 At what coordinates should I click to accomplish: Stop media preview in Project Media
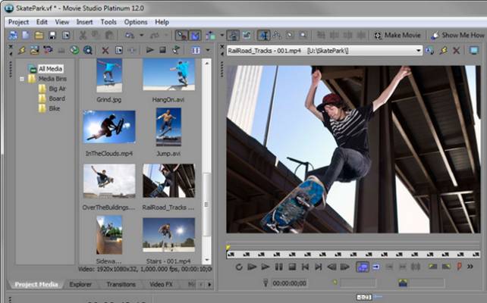[x=162, y=50]
